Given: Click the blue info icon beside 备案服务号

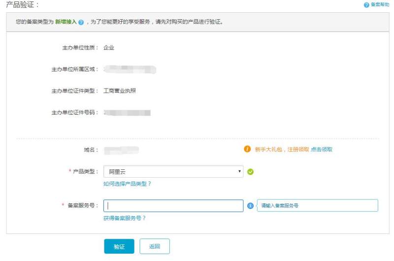Looking at the screenshot, I should click(250, 205).
